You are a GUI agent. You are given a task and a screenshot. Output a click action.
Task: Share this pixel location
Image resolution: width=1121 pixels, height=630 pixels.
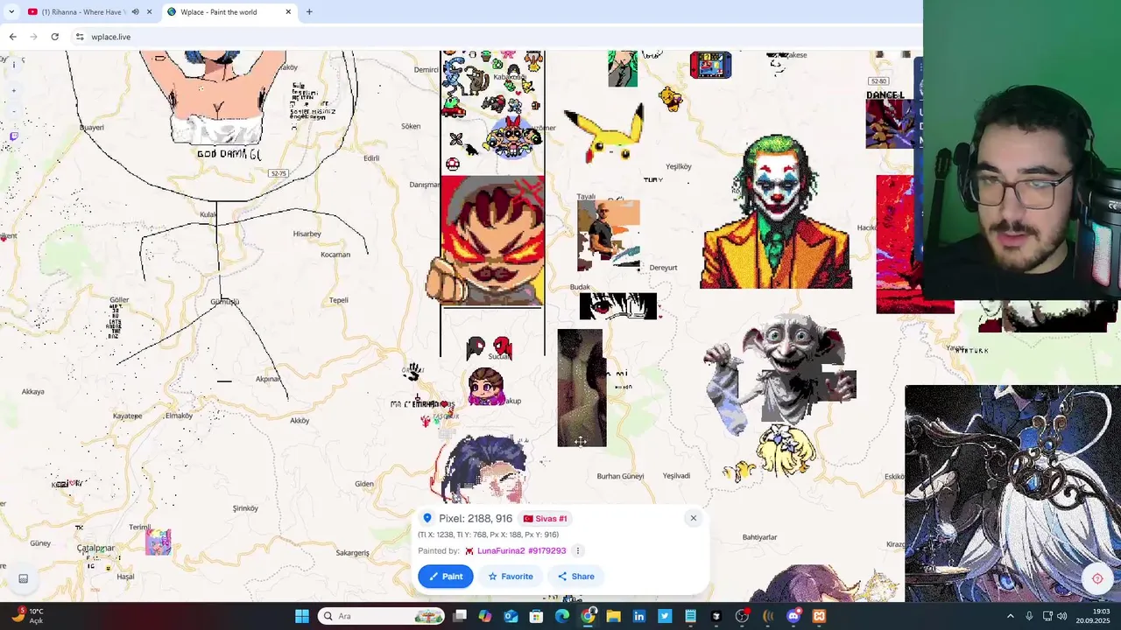pyautogui.click(x=575, y=576)
